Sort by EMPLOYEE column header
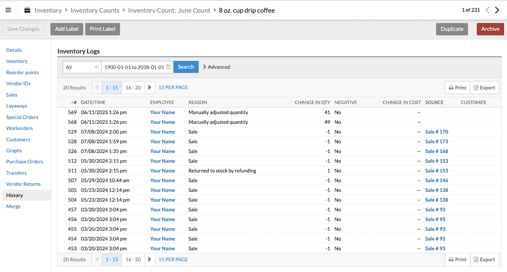This screenshot has height=272, width=507. 162,102
